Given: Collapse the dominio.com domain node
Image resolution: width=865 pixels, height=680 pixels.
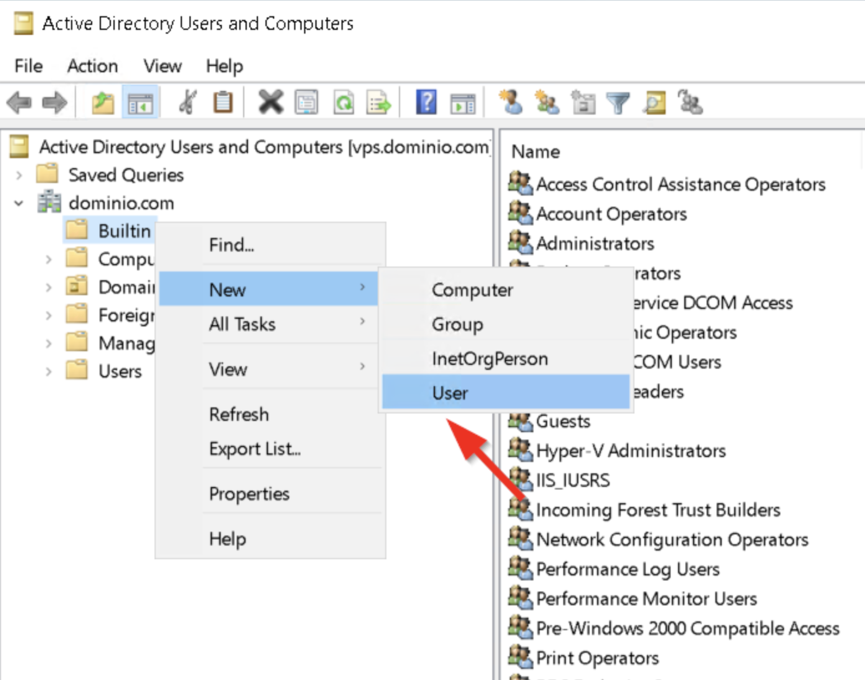Looking at the screenshot, I should click(x=19, y=204).
